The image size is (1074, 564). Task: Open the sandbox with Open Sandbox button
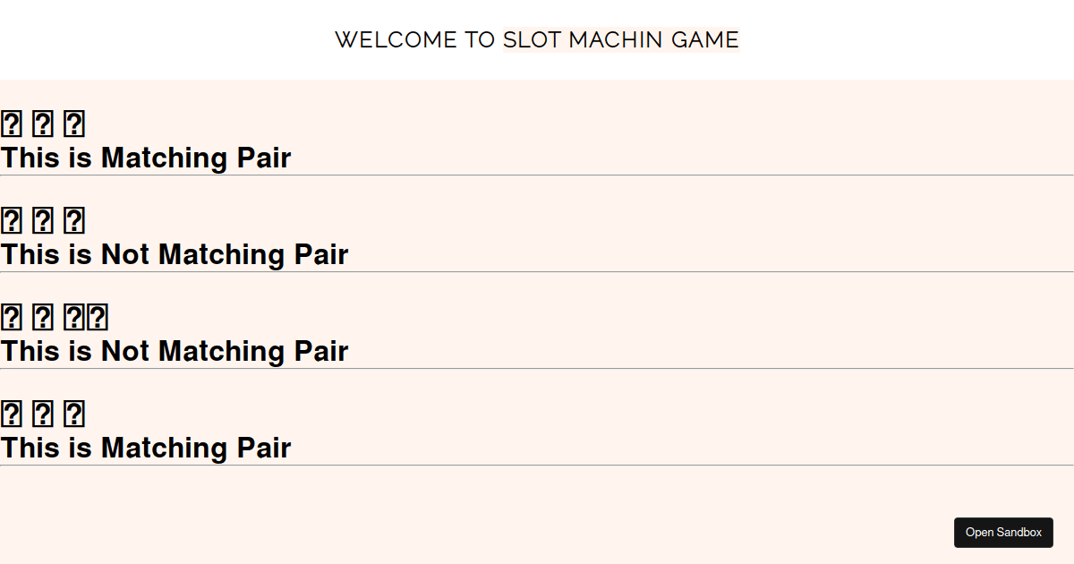coord(1003,533)
